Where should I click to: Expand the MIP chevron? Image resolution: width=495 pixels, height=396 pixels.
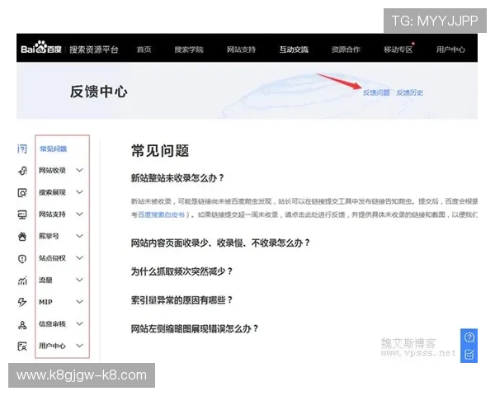point(79,302)
